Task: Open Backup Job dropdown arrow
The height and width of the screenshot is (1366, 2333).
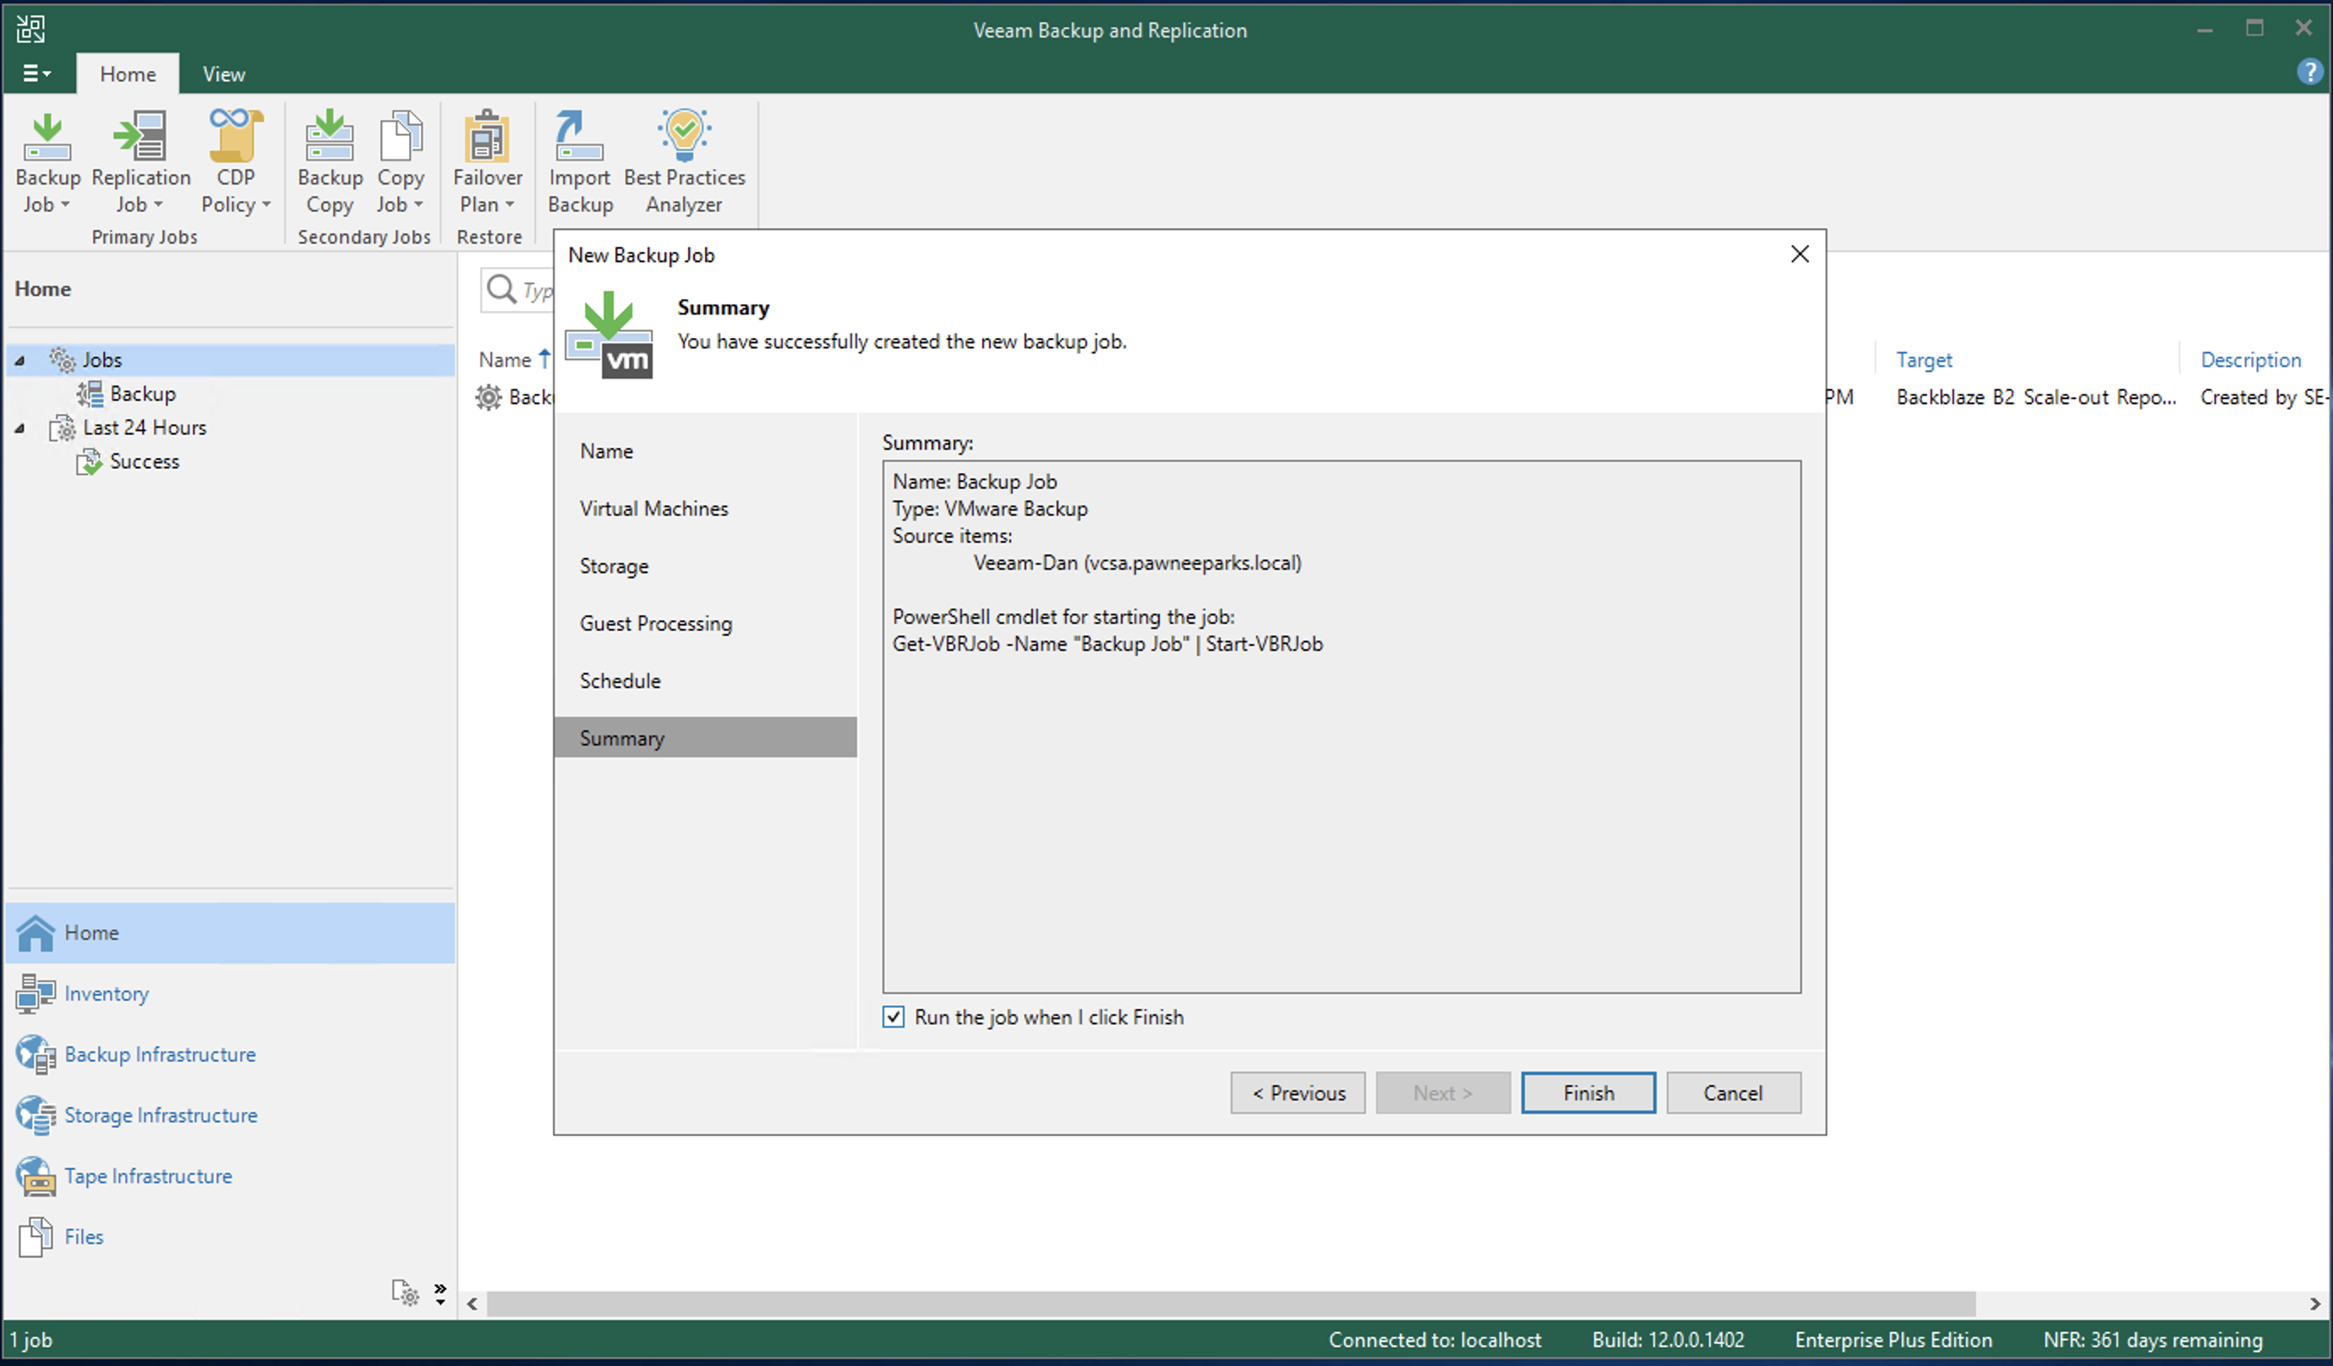Action: (66, 205)
